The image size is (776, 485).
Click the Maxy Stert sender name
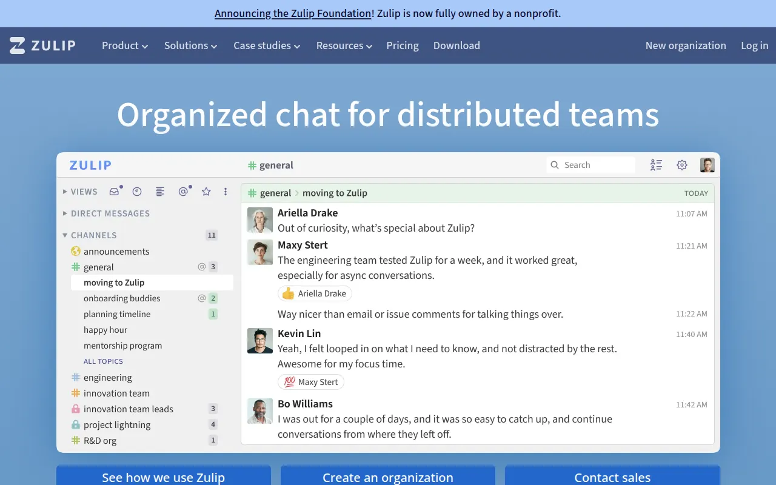coord(303,245)
